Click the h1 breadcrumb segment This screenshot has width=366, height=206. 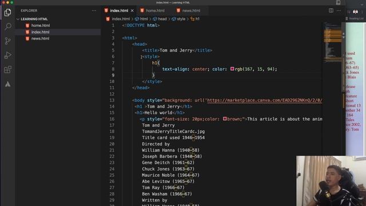click(x=195, y=19)
